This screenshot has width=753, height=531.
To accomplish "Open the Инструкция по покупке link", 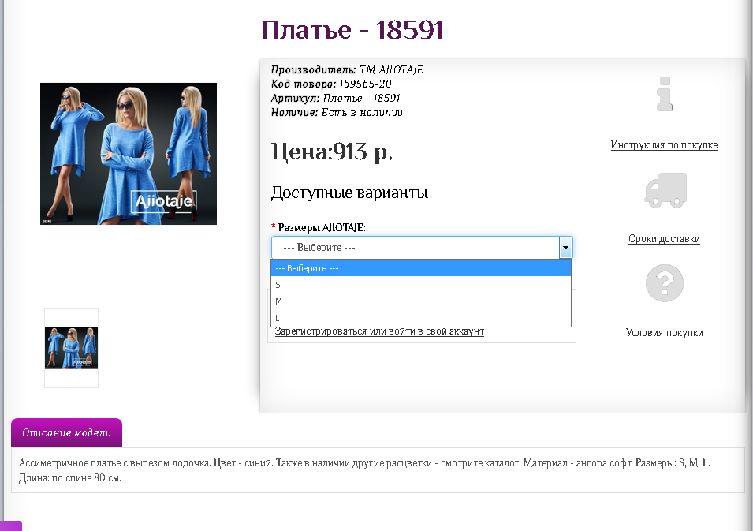I will 664,144.
